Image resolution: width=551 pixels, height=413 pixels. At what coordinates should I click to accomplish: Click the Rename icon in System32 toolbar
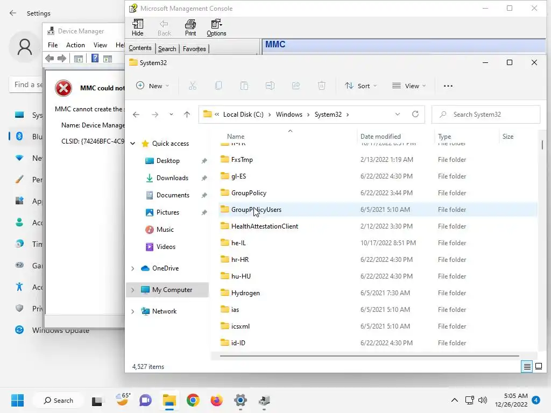(x=270, y=86)
